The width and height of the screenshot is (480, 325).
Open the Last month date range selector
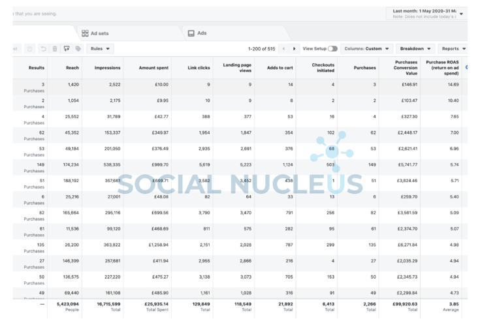[426, 13]
